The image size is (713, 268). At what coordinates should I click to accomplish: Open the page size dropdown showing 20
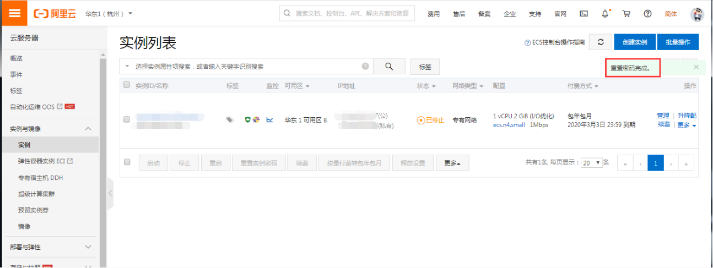(x=591, y=163)
